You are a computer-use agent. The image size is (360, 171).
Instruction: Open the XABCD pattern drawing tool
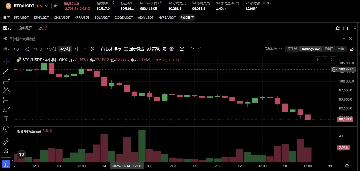(x=6, y=90)
